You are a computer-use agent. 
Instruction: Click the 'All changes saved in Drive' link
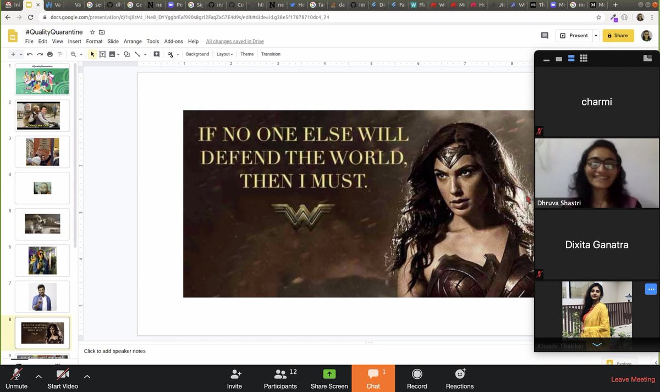coord(235,41)
